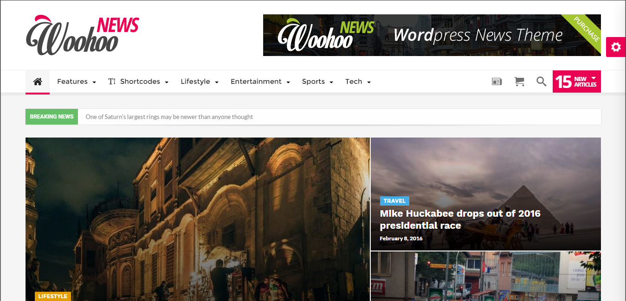Select the Sports menu item

[313, 82]
